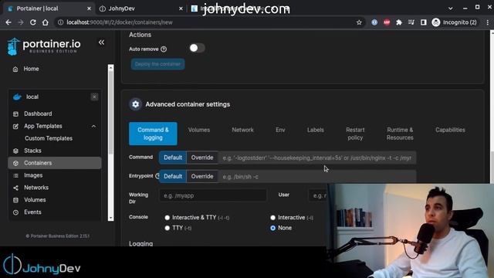Switch to Runtime & Resources tab
Image resolution: width=494 pixels, height=278 pixels.
click(400, 134)
